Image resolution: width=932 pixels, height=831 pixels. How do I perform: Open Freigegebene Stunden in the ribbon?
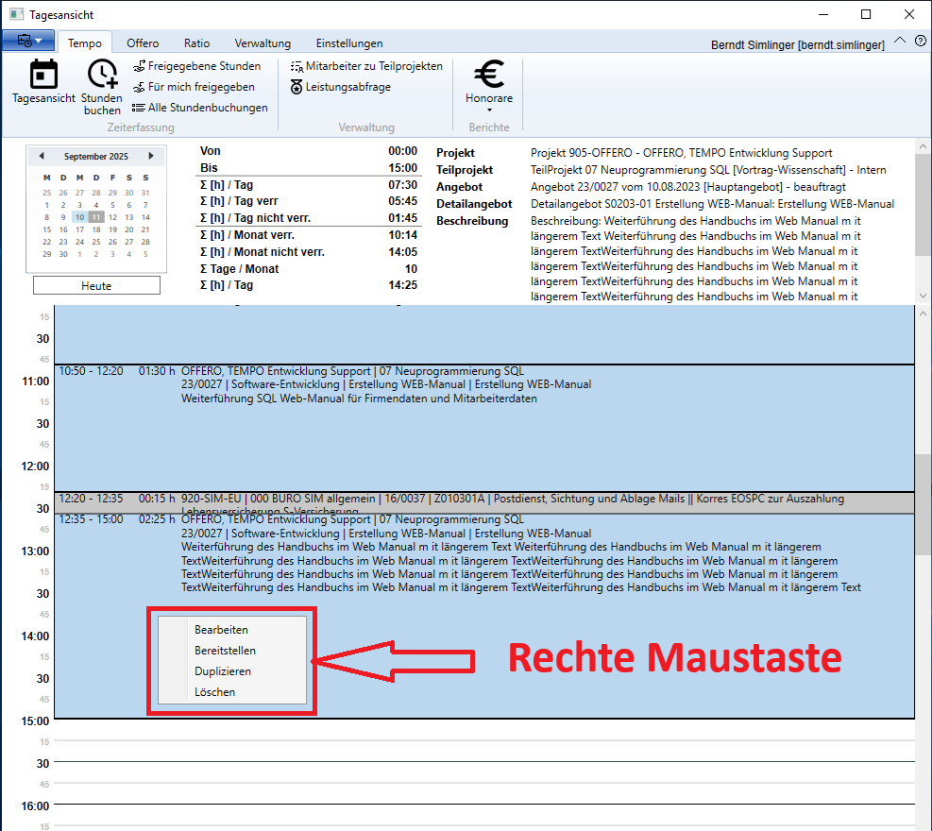pos(196,66)
